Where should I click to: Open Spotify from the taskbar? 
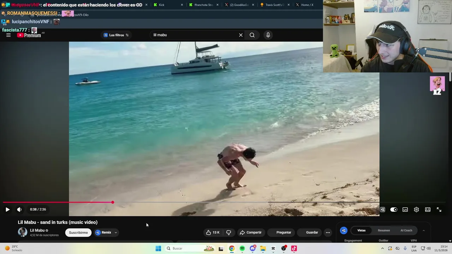[242, 248]
